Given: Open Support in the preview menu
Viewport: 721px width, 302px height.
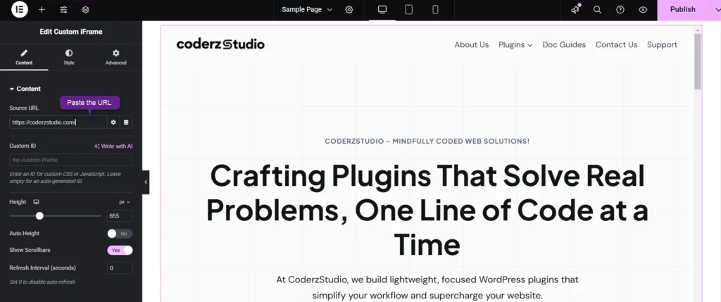Looking at the screenshot, I should click(x=662, y=44).
